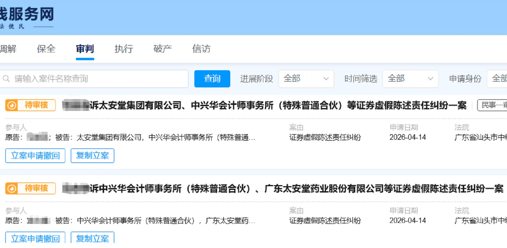Open the 破产 tab
This screenshot has width=507, height=248.
[x=162, y=49]
